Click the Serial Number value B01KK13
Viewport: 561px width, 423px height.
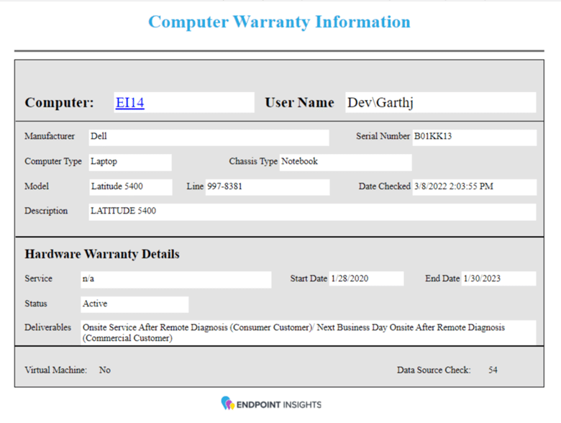point(473,137)
